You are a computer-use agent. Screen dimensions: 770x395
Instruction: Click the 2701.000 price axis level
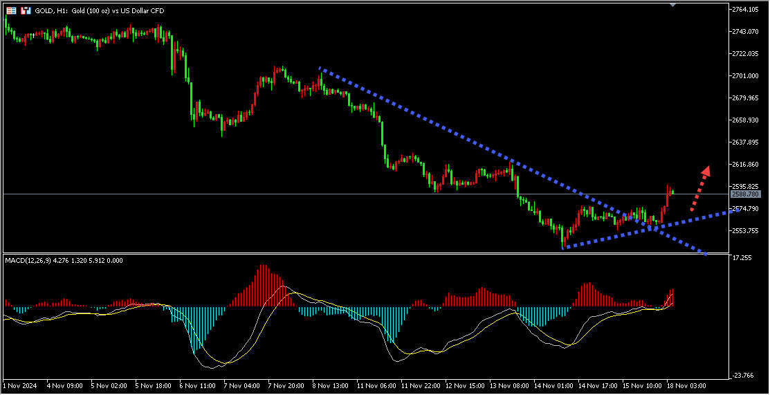746,75
